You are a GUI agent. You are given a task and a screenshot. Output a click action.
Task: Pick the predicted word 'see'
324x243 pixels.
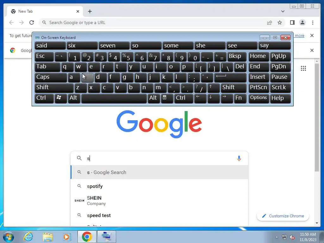pos(242,46)
